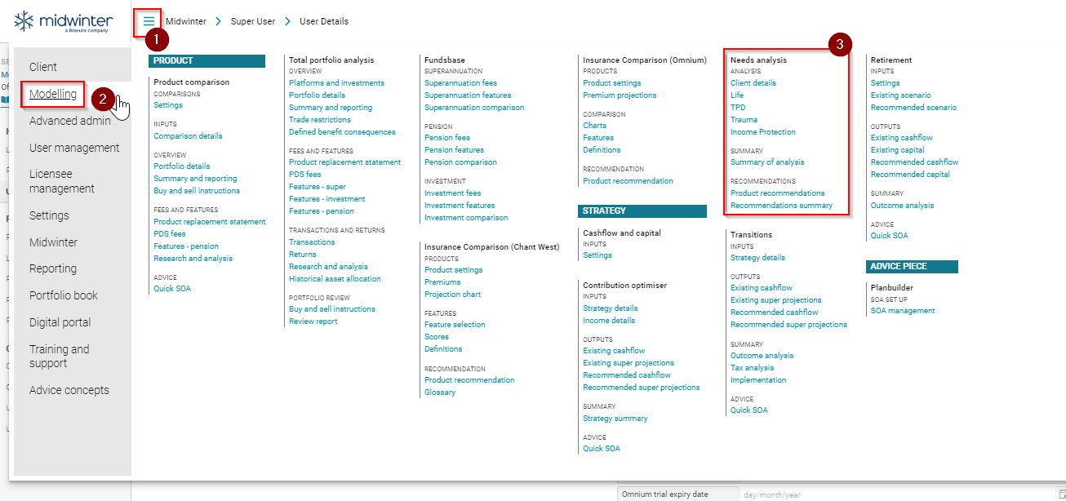
Task: Open Income details in Contribution optimiser
Action: pos(609,321)
